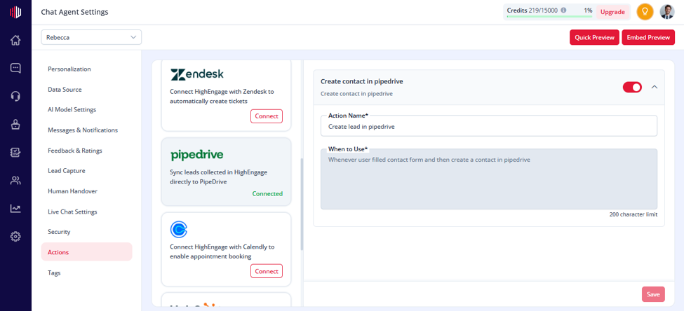This screenshot has width=684, height=311.
Task: Open Lead Capture settings
Action: click(x=67, y=171)
